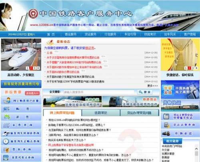Viewport: 200px width, 162px height.
Task: Click the shop icon beside 客票代售点查询
Action: click(x=6, y=158)
